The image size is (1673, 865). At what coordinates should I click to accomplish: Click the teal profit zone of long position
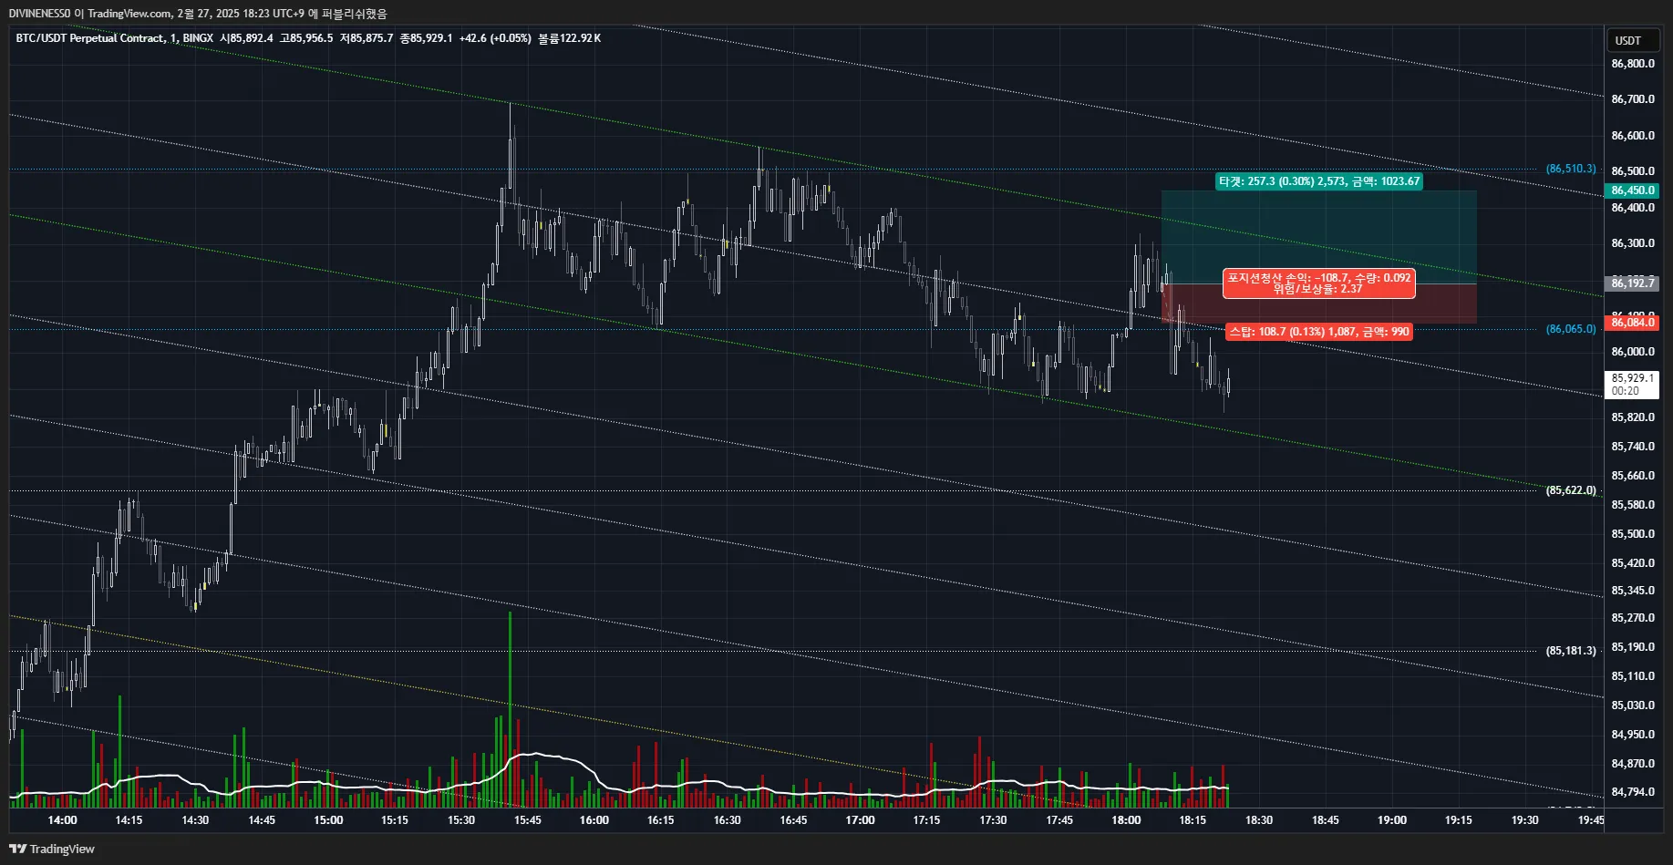click(1318, 237)
